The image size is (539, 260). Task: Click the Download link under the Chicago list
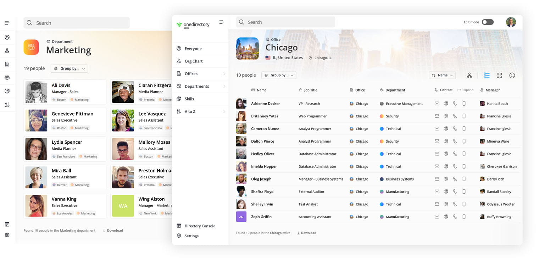point(306,233)
